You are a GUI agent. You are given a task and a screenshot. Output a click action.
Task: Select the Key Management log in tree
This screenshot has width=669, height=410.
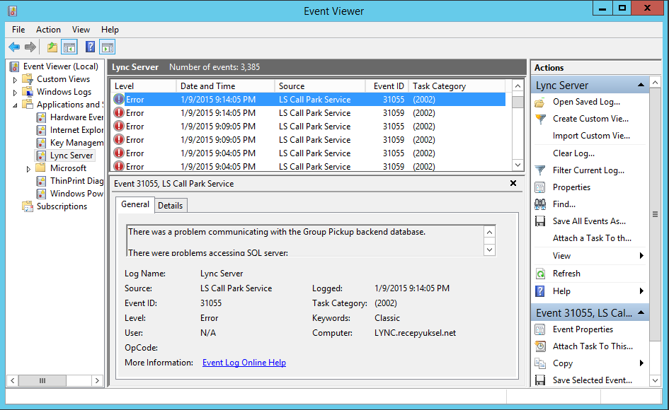(x=76, y=143)
